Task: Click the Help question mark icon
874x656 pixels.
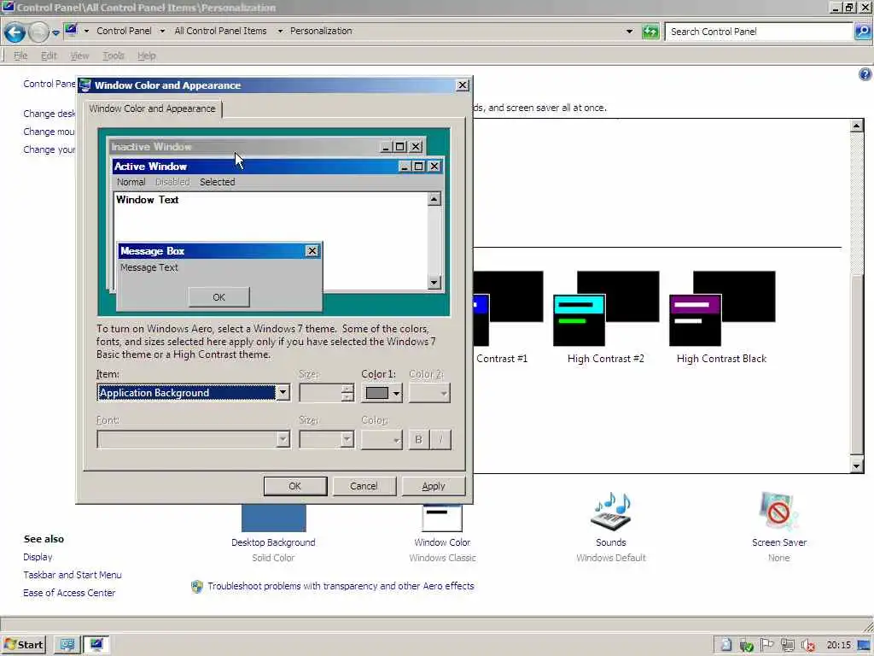Action: coord(865,73)
